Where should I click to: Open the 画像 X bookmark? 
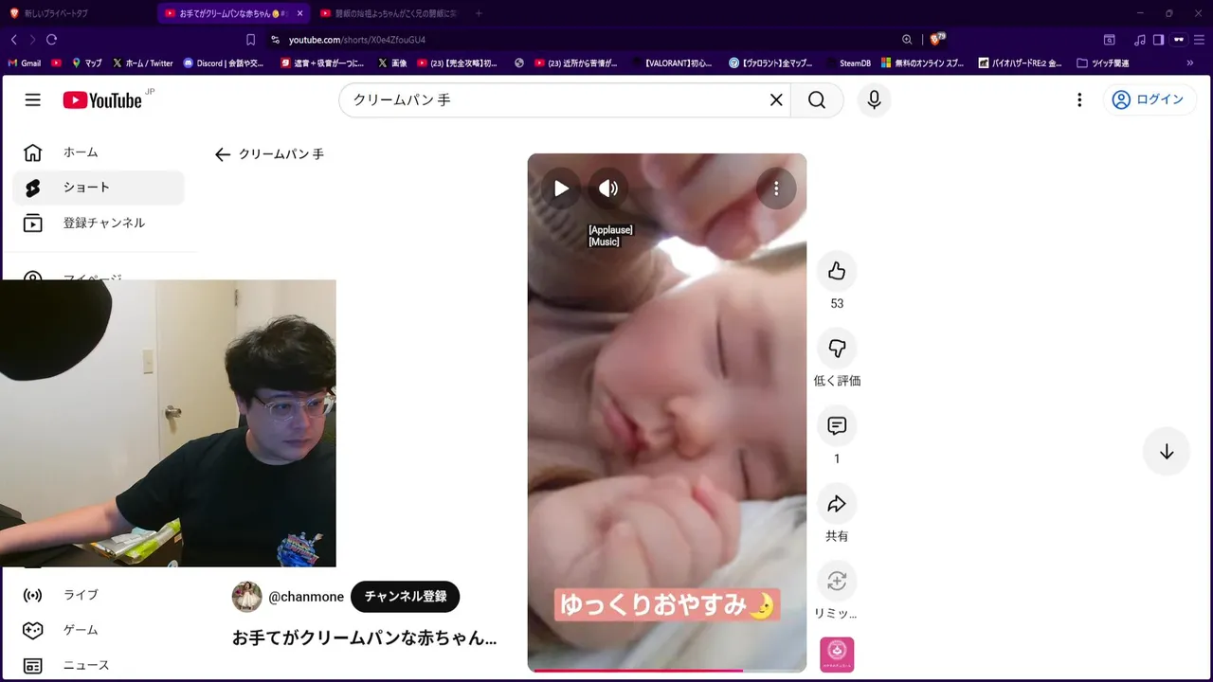[392, 63]
